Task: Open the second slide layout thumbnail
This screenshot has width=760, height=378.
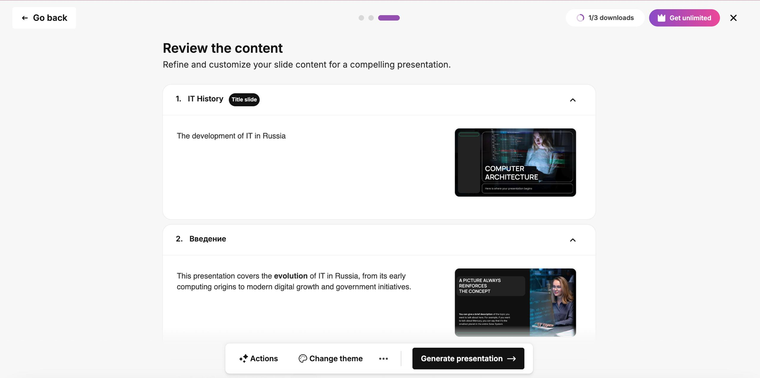Action: [x=515, y=302]
